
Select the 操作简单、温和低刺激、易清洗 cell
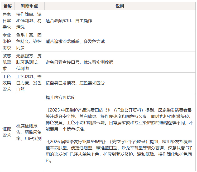pyautogui.click(x=29, y=21)
